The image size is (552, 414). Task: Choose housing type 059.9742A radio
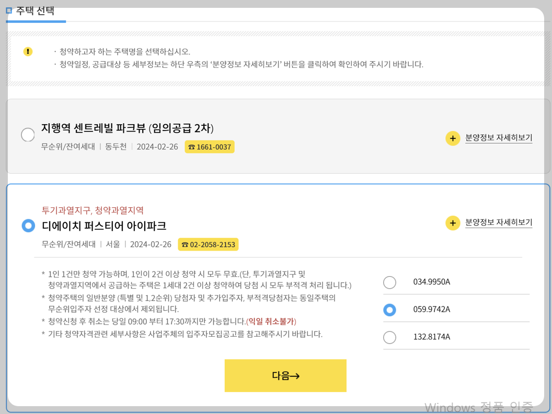point(390,310)
